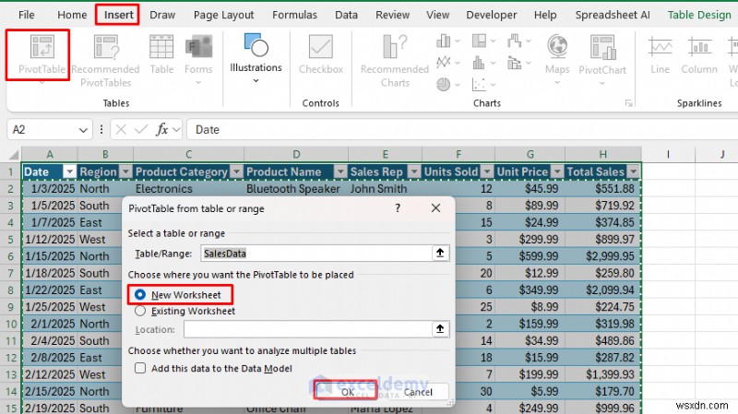Open the Forms ribbon button
This screenshot has width=738, height=414.
pos(198,59)
